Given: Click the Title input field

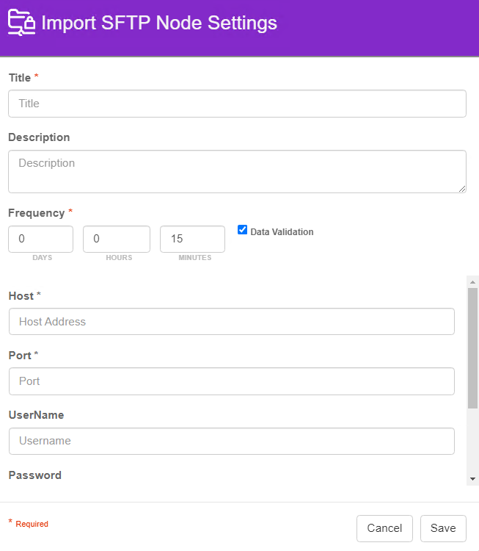Looking at the screenshot, I should tap(237, 104).
